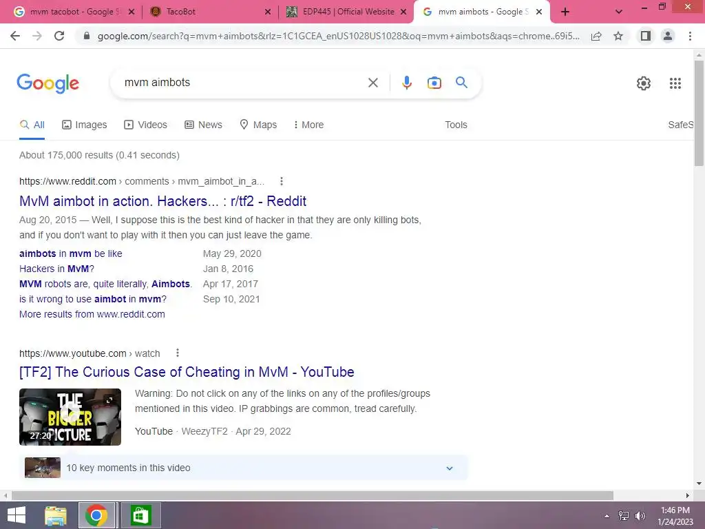Open 'Hackers in MvM?' link
The width and height of the screenshot is (705, 529).
[56, 269]
